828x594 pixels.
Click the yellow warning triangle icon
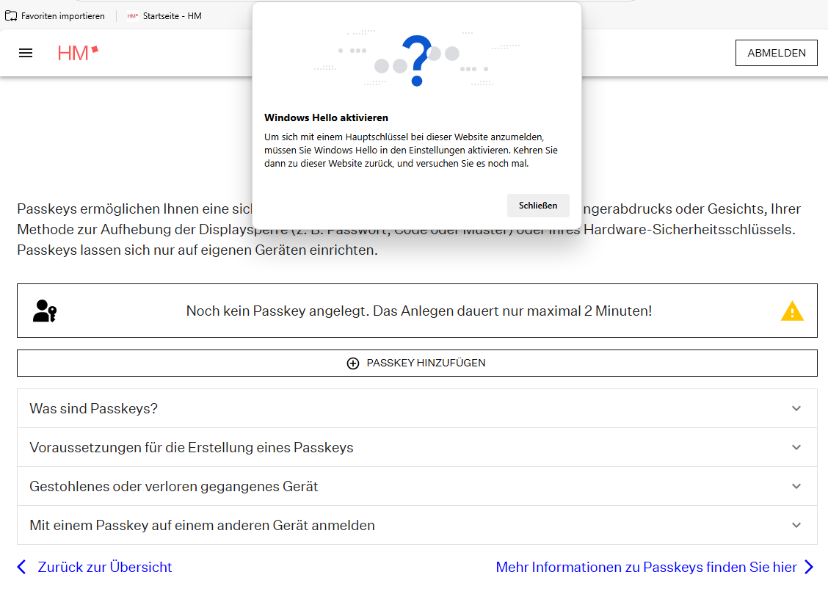click(x=792, y=311)
